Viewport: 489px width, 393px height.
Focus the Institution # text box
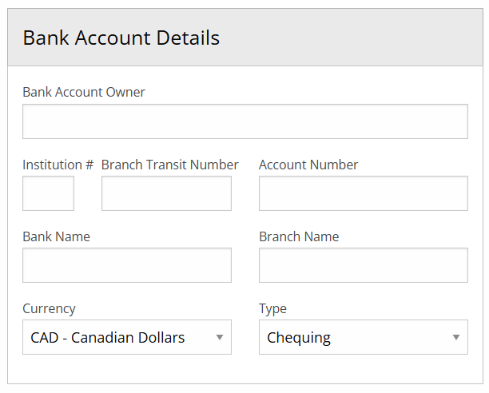(x=48, y=193)
